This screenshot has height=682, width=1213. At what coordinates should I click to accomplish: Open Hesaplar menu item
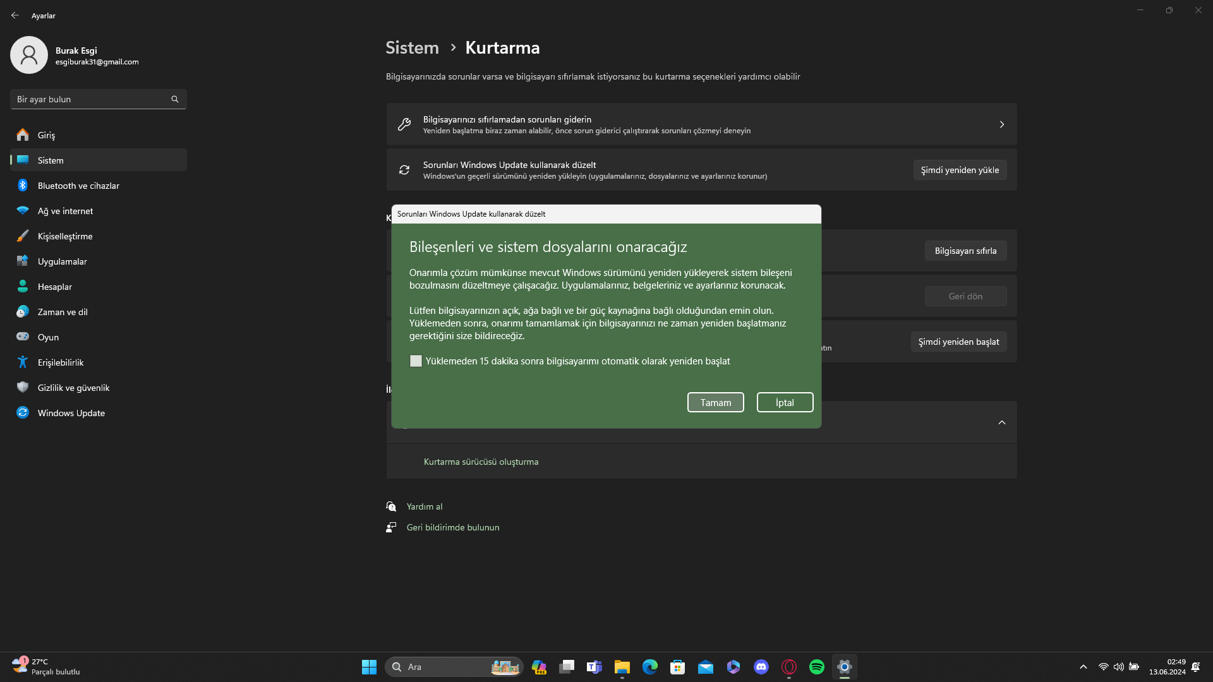point(54,287)
